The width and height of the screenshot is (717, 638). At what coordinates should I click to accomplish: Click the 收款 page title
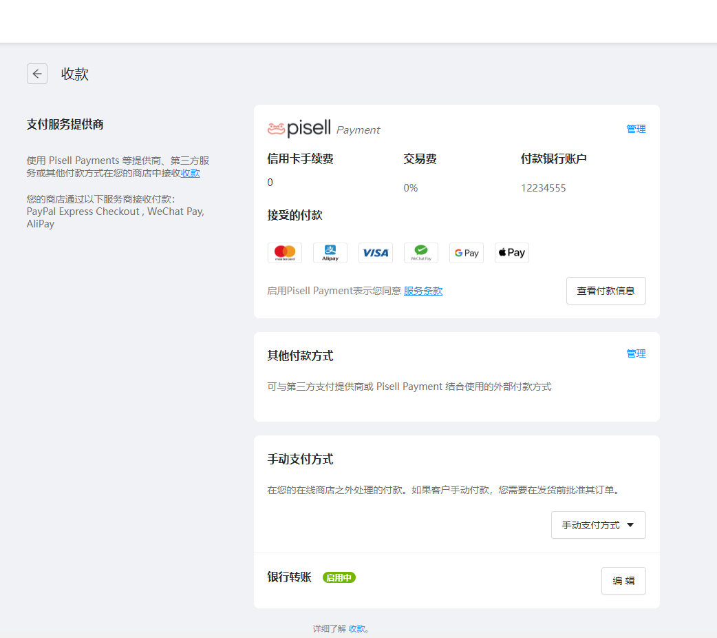[x=75, y=74]
